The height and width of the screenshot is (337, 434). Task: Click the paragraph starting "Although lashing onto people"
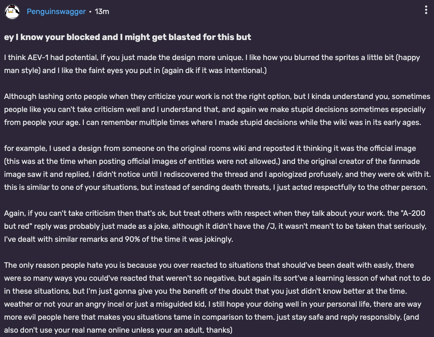click(216, 110)
